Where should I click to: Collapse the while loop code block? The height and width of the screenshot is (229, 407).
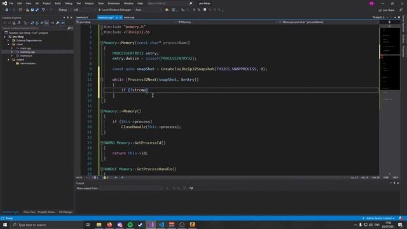[x=102, y=80]
